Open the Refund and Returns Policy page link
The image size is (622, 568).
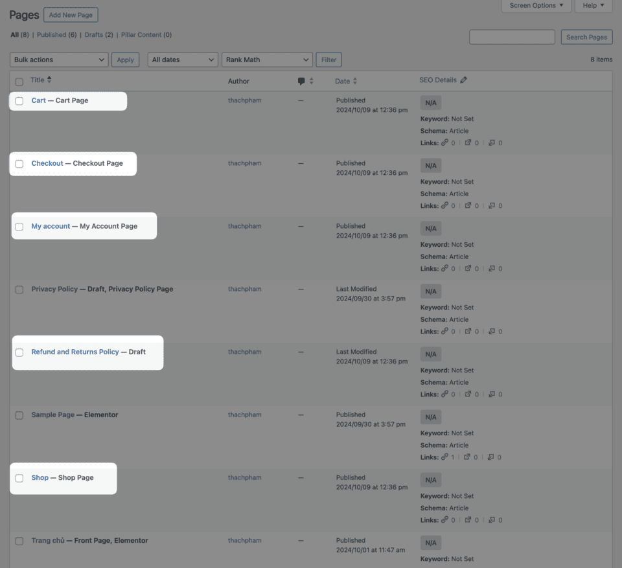click(75, 352)
